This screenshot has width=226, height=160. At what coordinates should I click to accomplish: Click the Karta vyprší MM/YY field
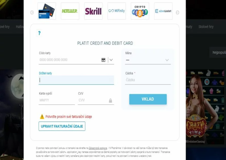tap(57, 100)
